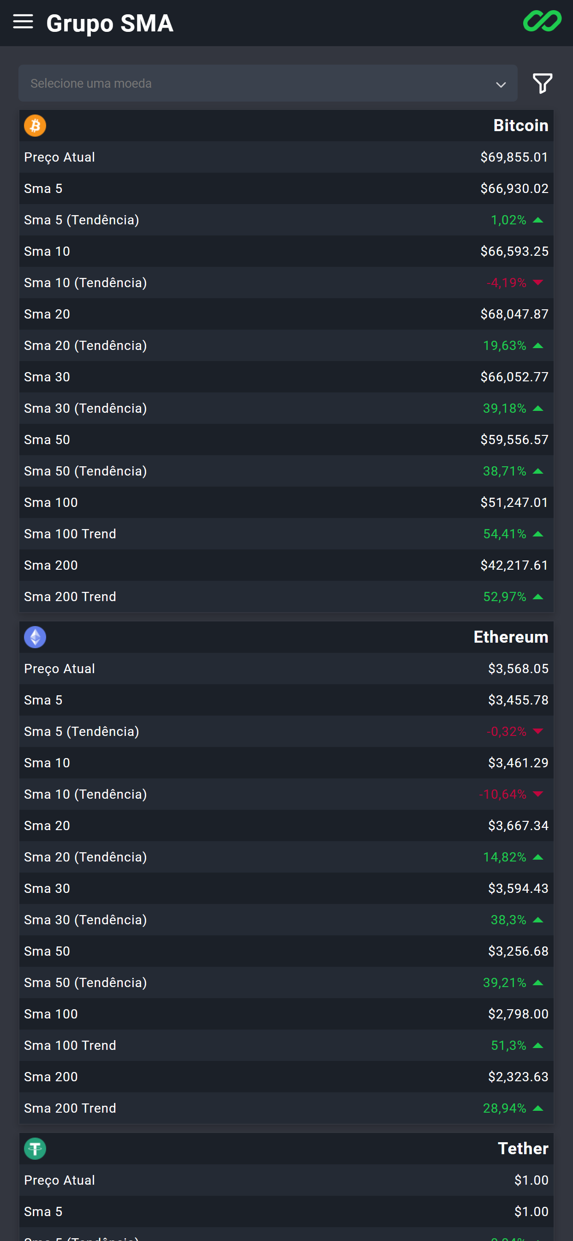
Task: Open the filter funnel icon
Action: coord(542,84)
